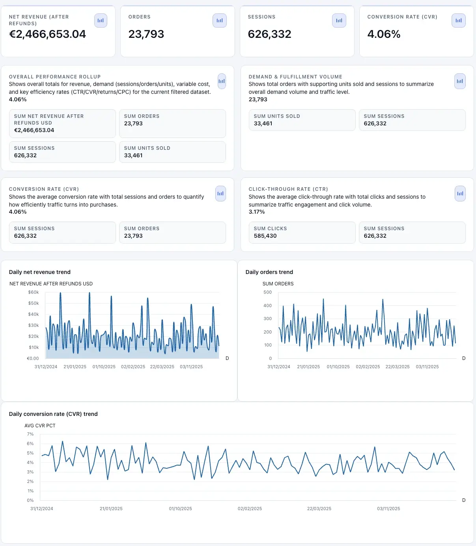
Task: Select Sum Sessions tile in Click-Through Rate panel
Action: click(412, 232)
